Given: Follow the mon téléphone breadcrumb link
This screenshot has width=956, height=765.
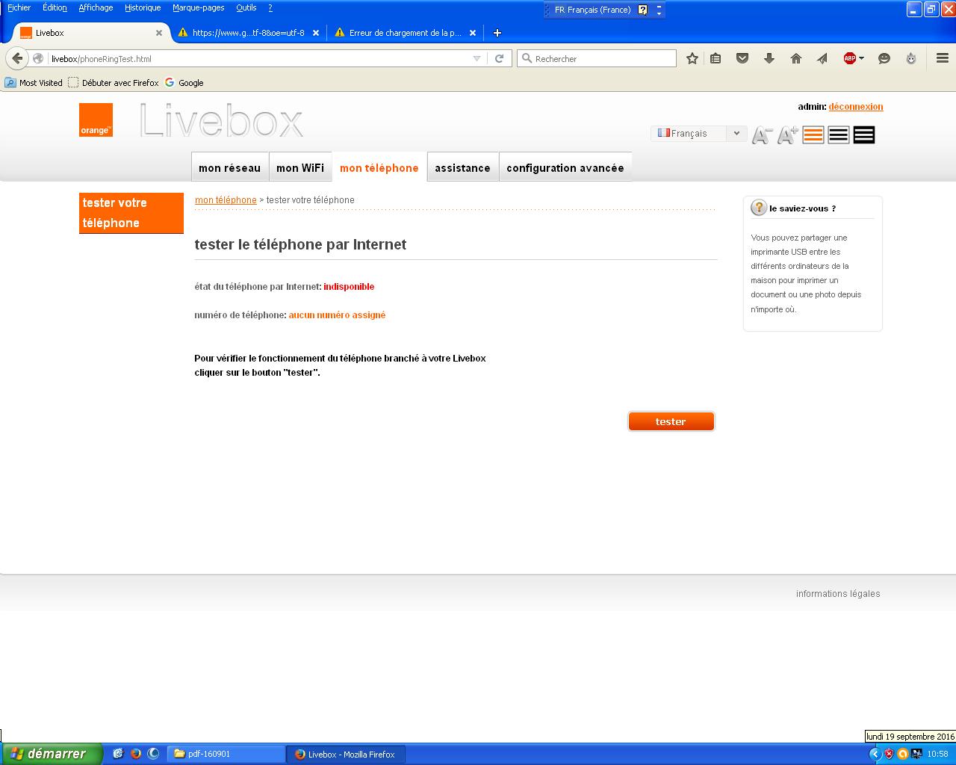Looking at the screenshot, I should [226, 200].
